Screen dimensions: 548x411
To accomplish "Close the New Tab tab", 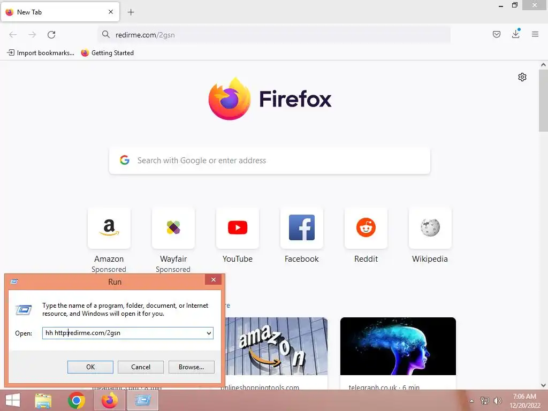I will coord(111,12).
